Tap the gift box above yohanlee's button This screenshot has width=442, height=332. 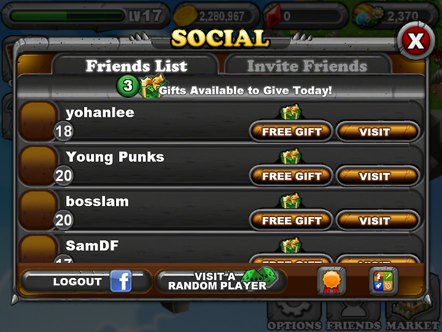(290, 111)
